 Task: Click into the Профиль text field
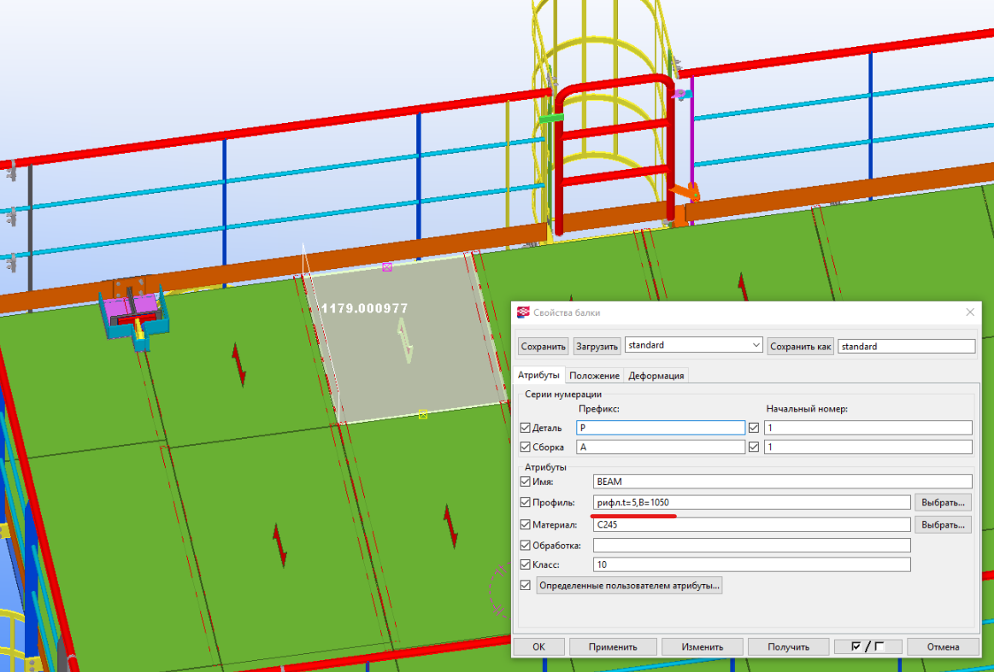(750, 502)
